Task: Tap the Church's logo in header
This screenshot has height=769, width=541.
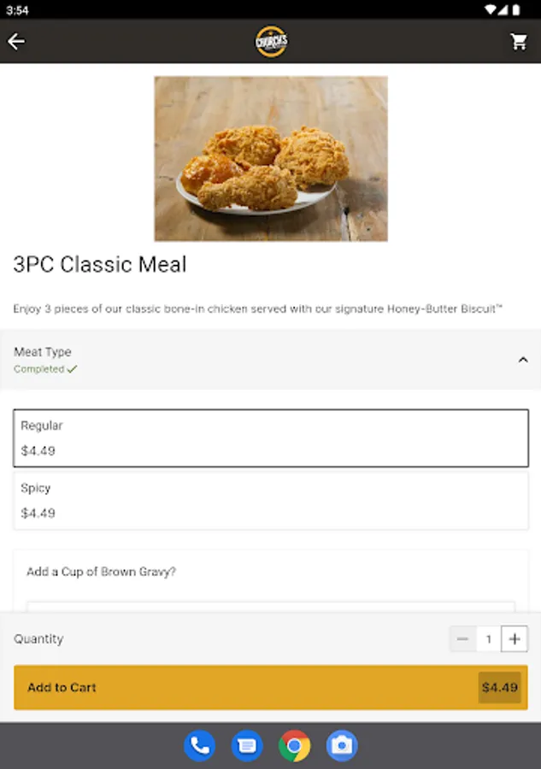Action: 271,42
